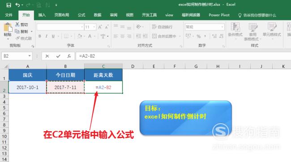Click the increase font size icon

pos(100,27)
